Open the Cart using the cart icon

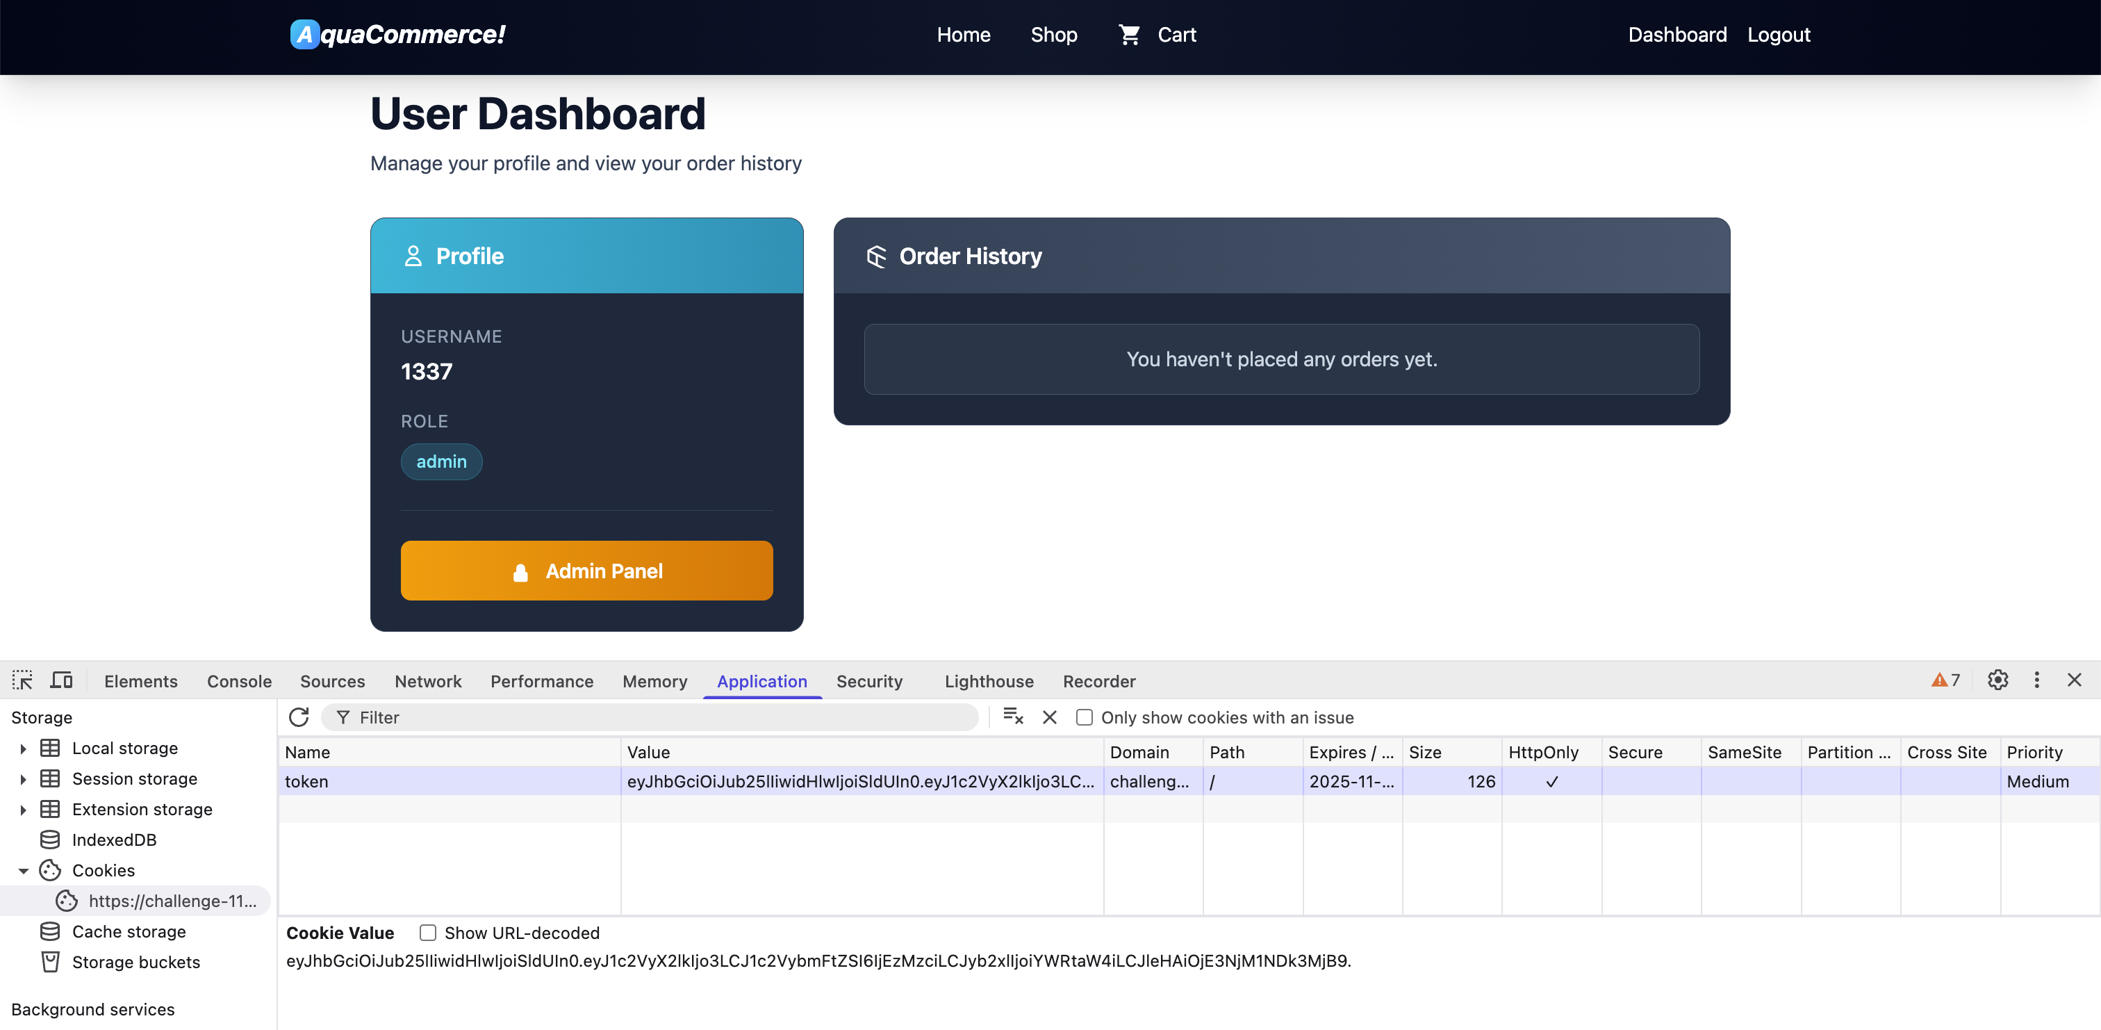(1130, 34)
